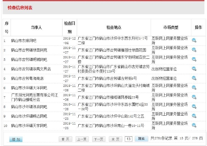Click the 检查信息列表 title
Image resolution: width=207 pixels, height=146 pixels.
pos(20,7)
